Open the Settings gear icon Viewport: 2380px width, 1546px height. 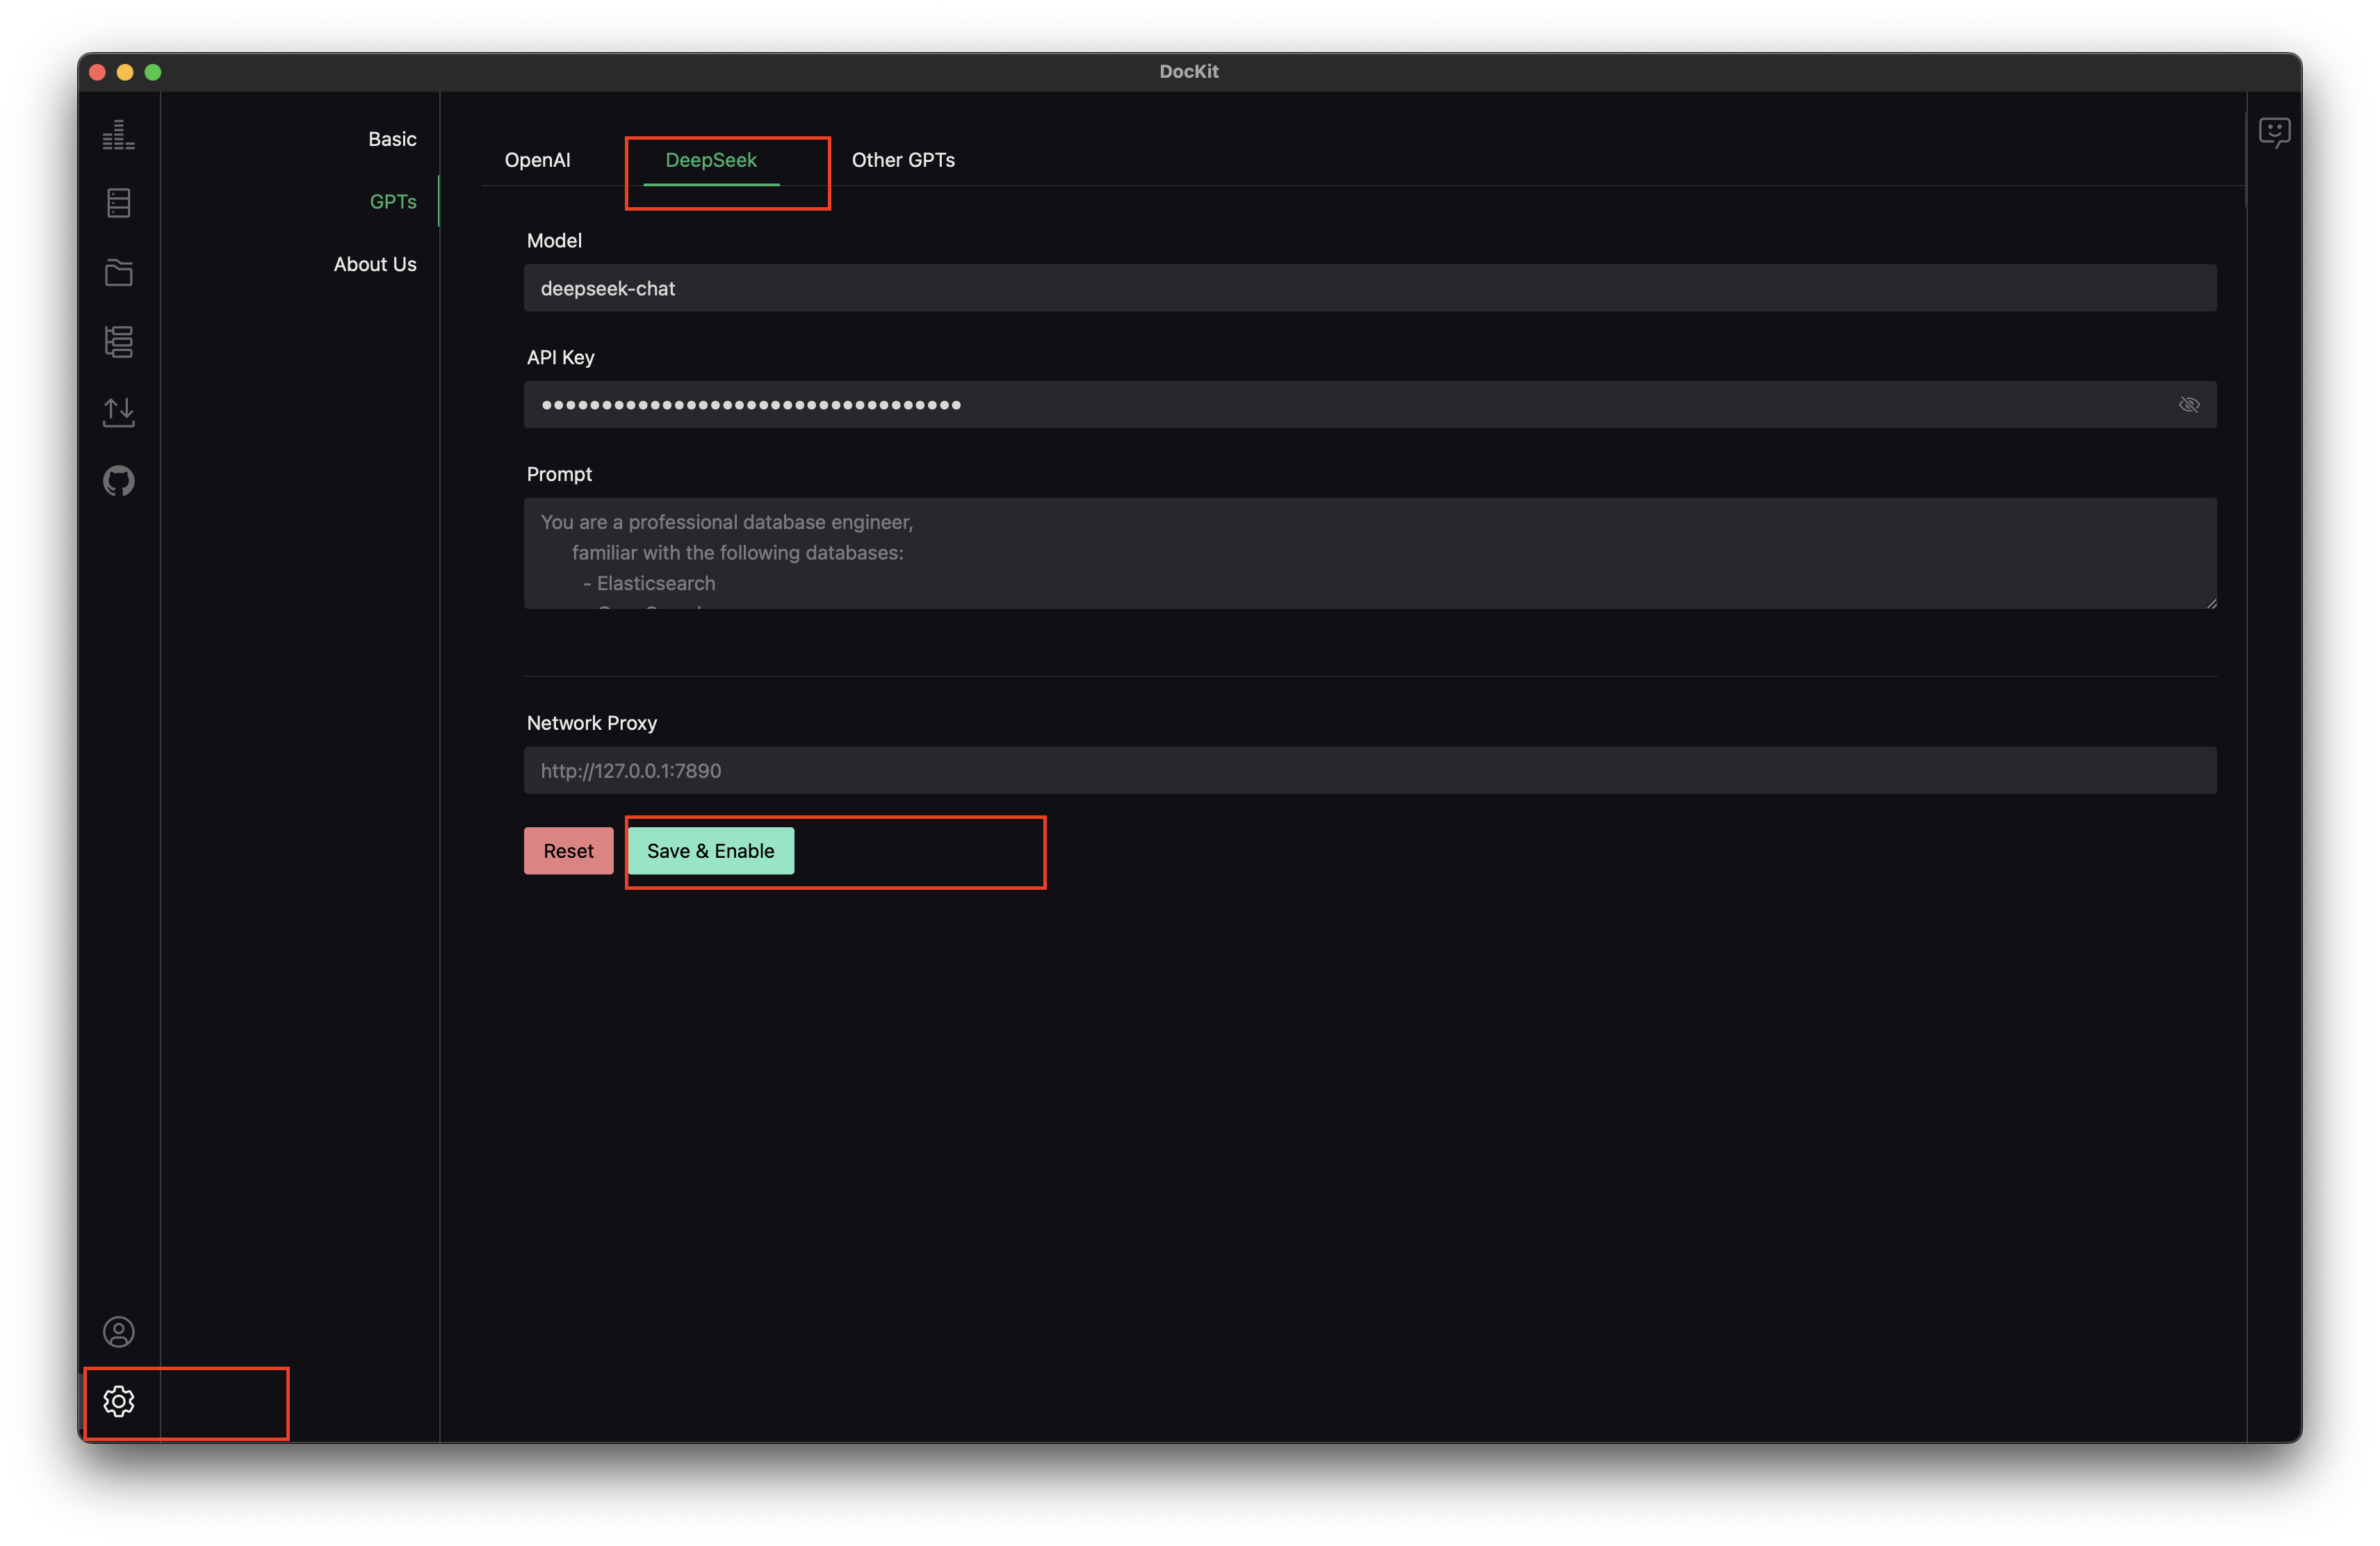(118, 1401)
